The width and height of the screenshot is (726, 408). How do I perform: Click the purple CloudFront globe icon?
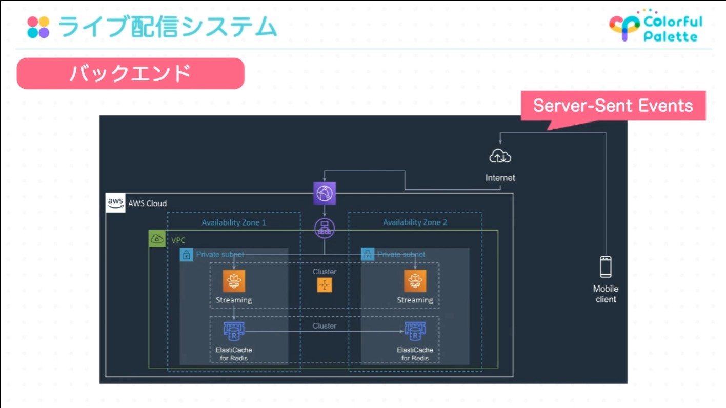click(325, 193)
